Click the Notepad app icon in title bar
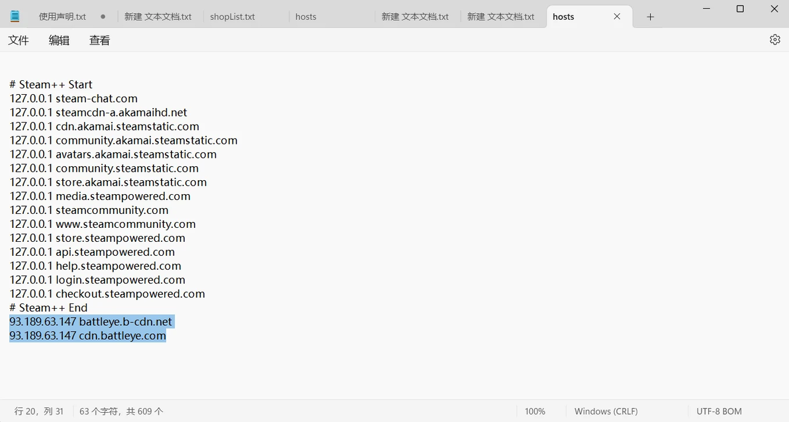 point(15,16)
